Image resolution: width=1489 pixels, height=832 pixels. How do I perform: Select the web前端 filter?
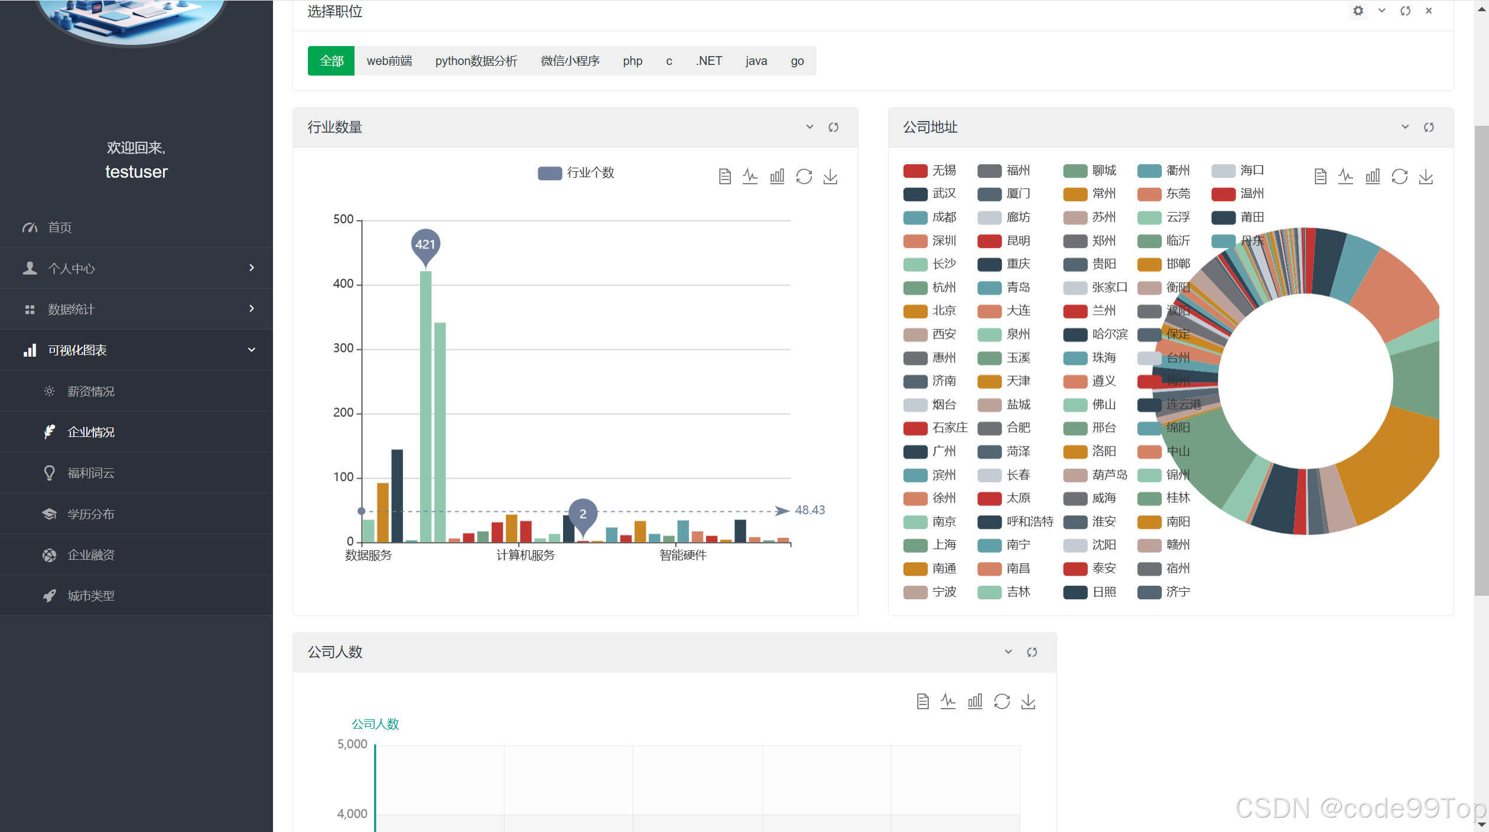pos(389,60)
